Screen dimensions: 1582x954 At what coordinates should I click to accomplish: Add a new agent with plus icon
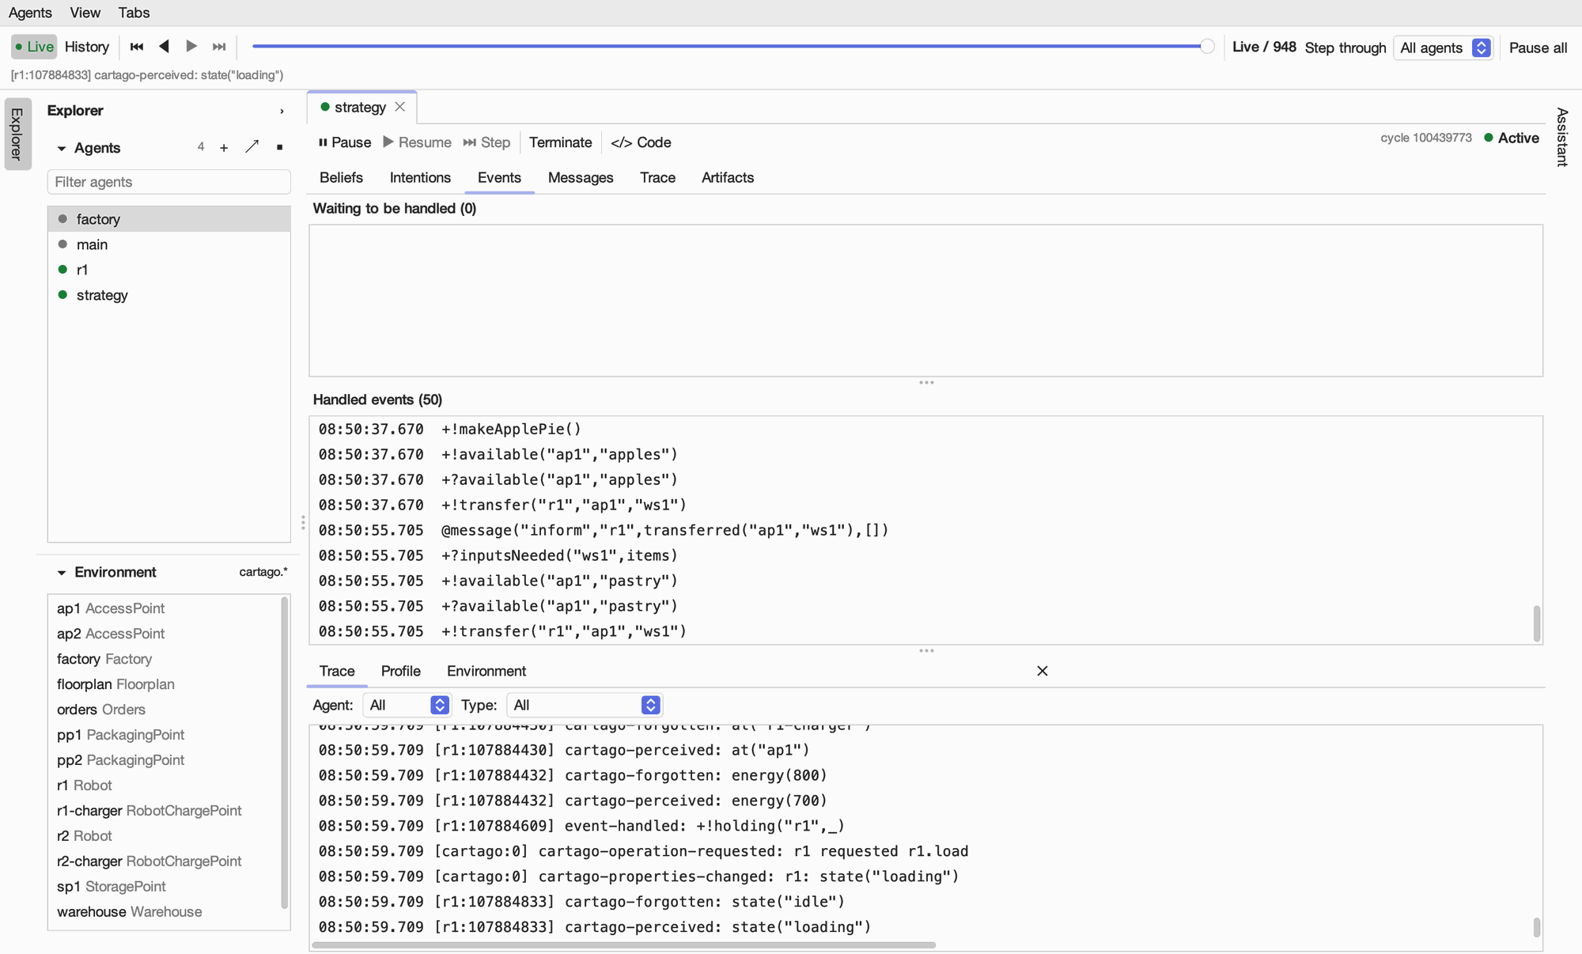coord(224,148)
